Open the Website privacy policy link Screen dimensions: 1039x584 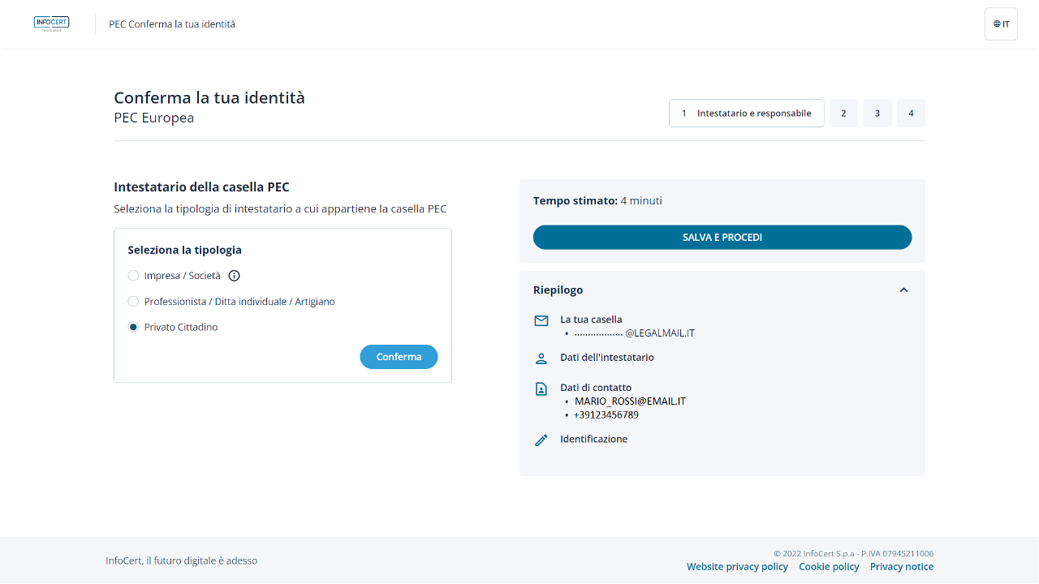[x=737, y=567]
